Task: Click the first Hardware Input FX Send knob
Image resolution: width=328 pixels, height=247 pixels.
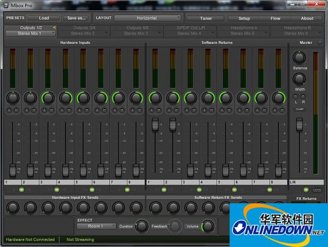Action: point(13,208)
